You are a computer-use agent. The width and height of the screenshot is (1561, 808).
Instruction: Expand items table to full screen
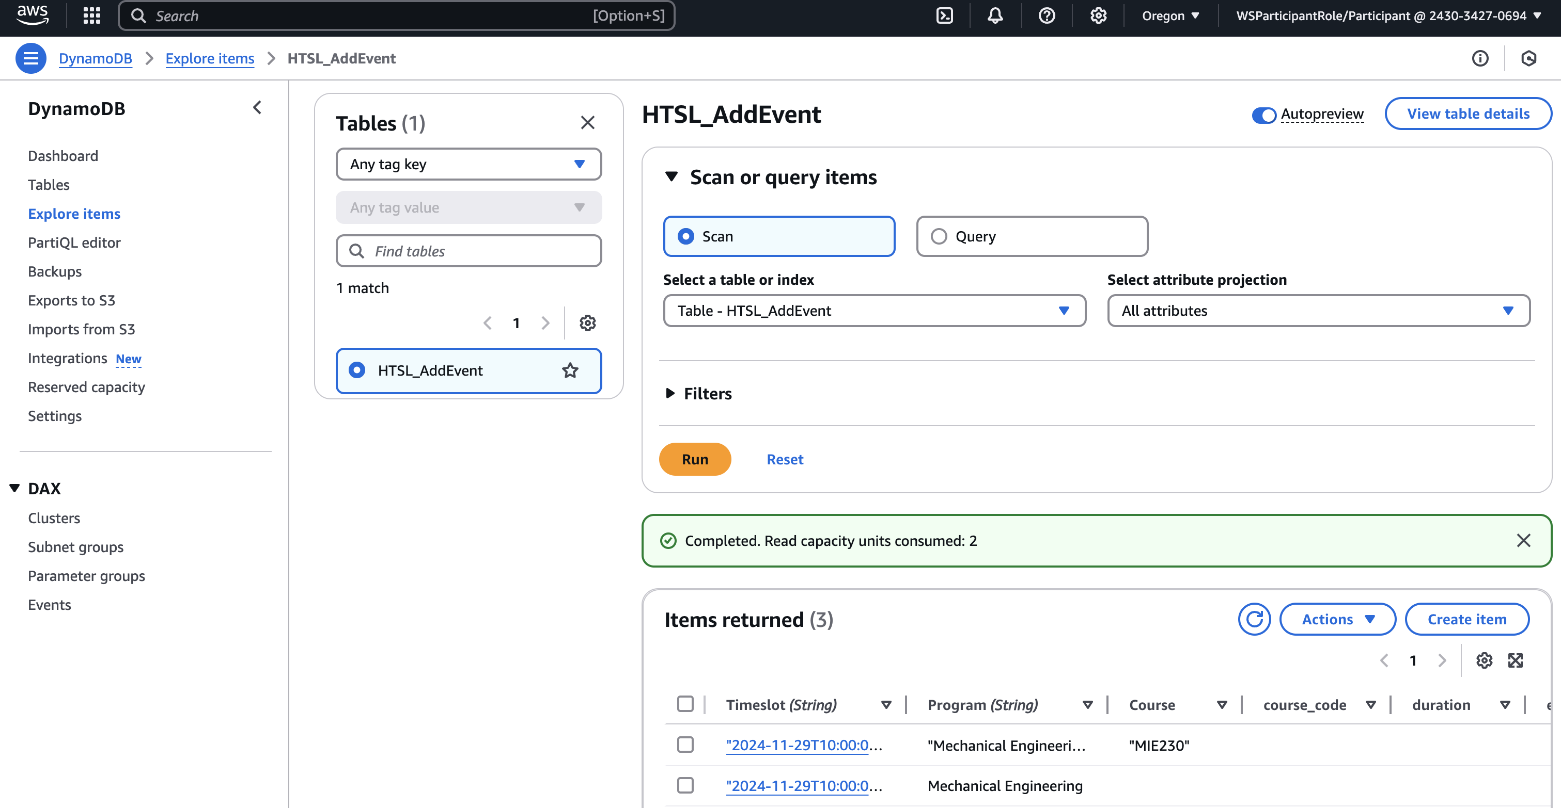point(1515,660)
